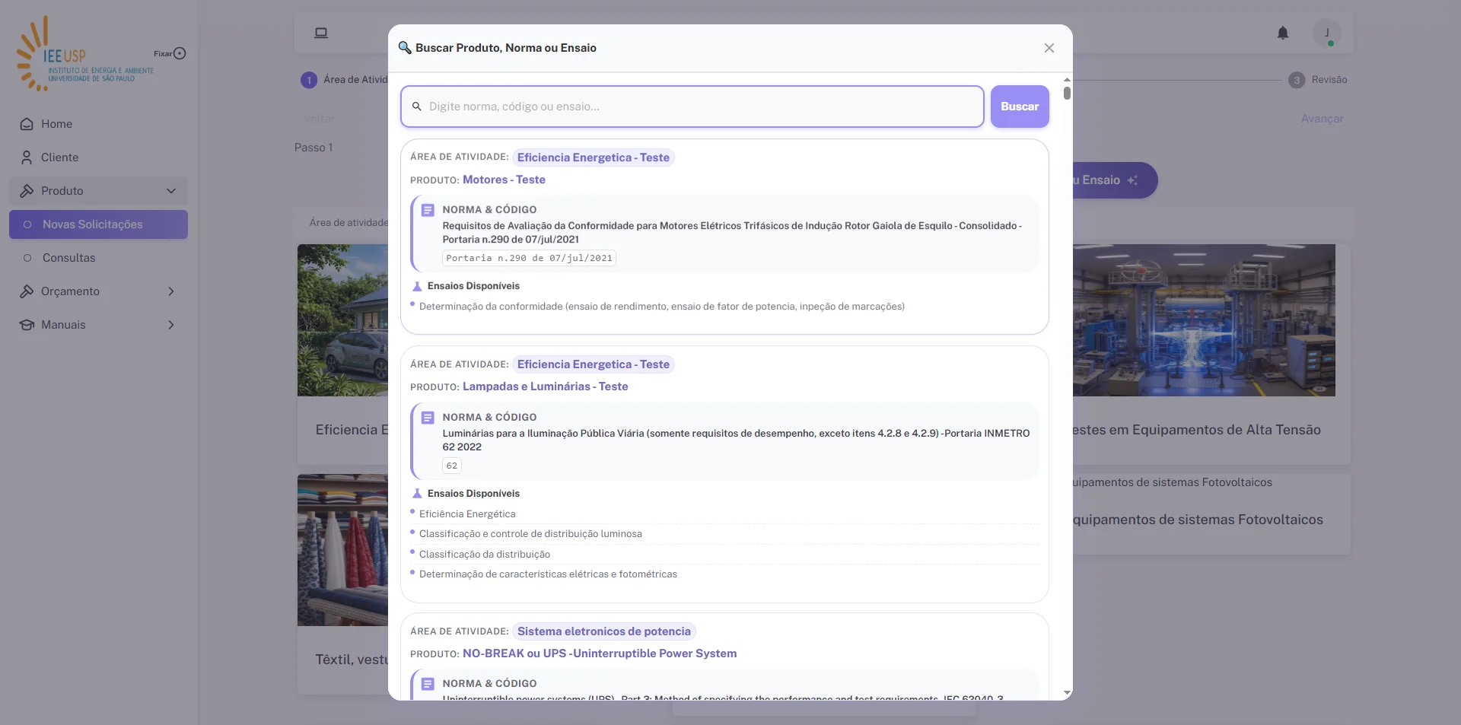This screenshot has height=725, width=1461.
Task: Click the IEE USP logo
Action: (x=84, y=53)
